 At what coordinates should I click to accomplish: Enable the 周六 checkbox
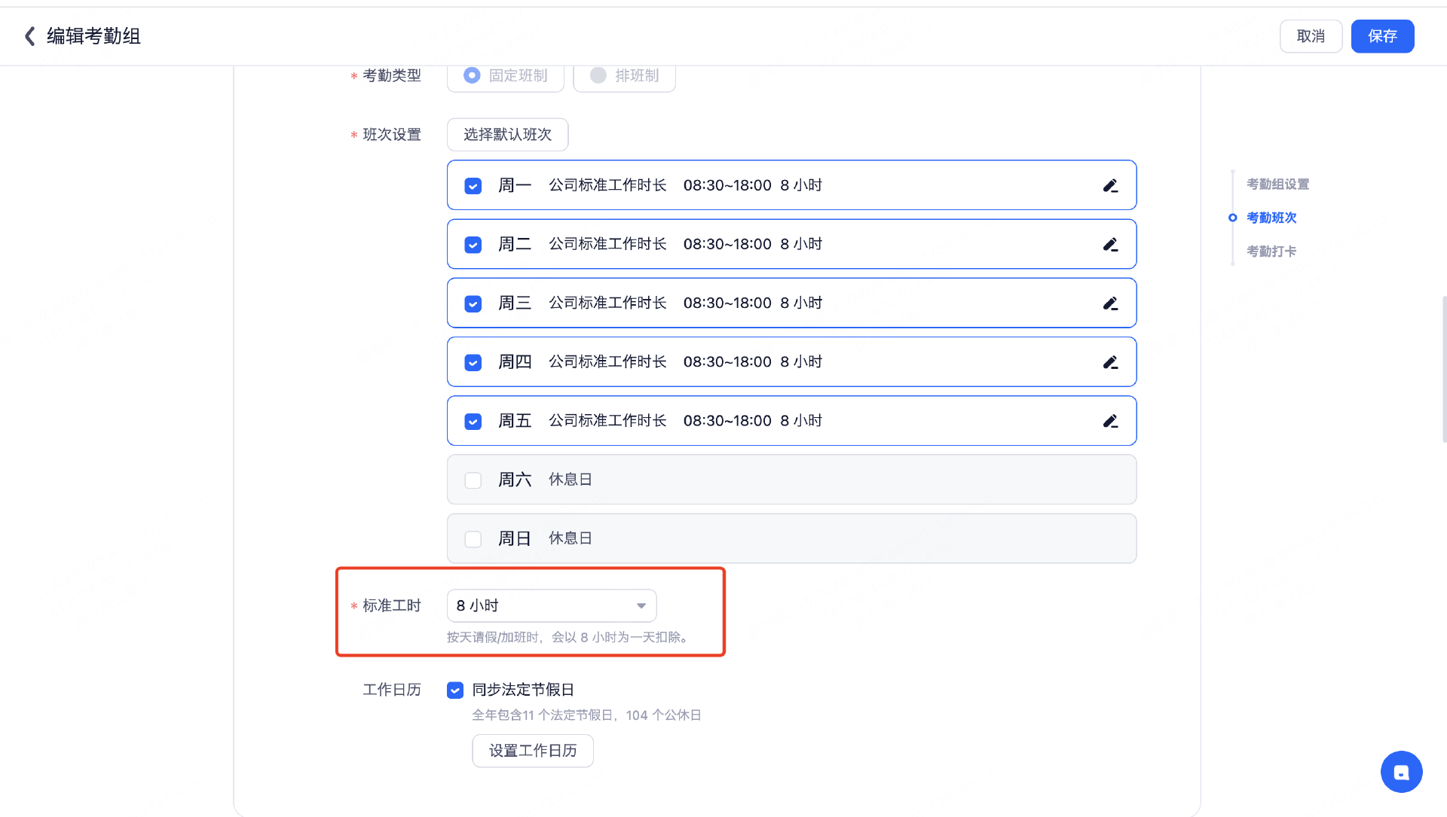473,480
